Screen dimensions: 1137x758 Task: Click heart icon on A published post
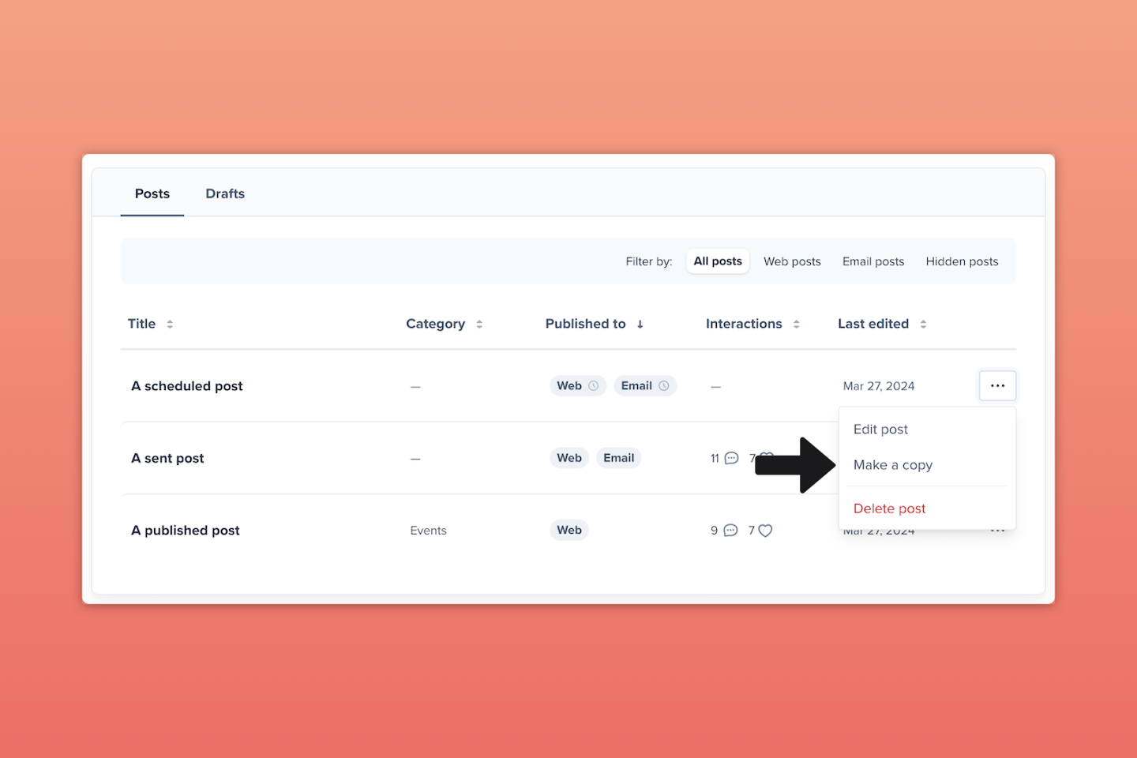[x=765, y=531]
